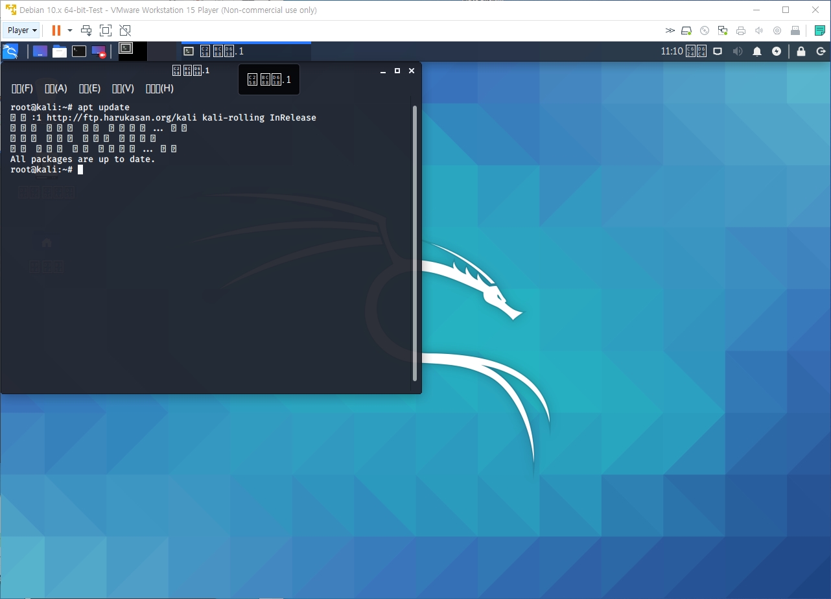Click the terminal prompt line with cursor
Viewport: 831px width, 599px height.
(47, 170)
